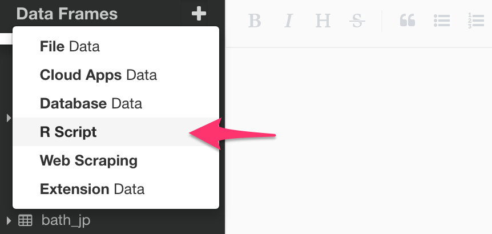
Task: Pick Database Data in the dropdown menu
Action: pyautogui.click(x=91, y=103)
